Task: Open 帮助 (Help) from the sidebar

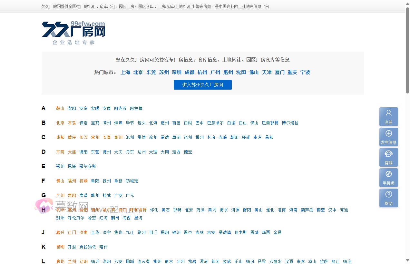Action: 388,198
